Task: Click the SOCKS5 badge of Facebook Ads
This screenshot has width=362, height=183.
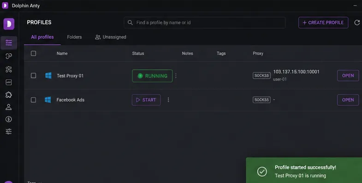Action: coord(261,100)
